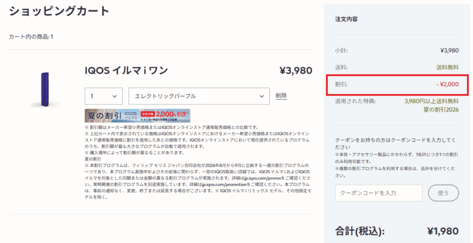
Task: Click the カート内の商品: 1 text
Action: coord(31,37)
